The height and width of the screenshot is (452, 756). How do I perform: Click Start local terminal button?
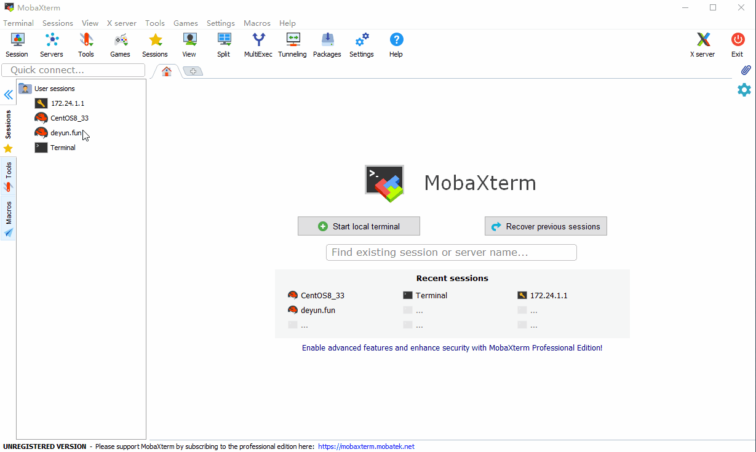click(359, 226)
